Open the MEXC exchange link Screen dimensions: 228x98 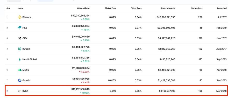(26, 70)
